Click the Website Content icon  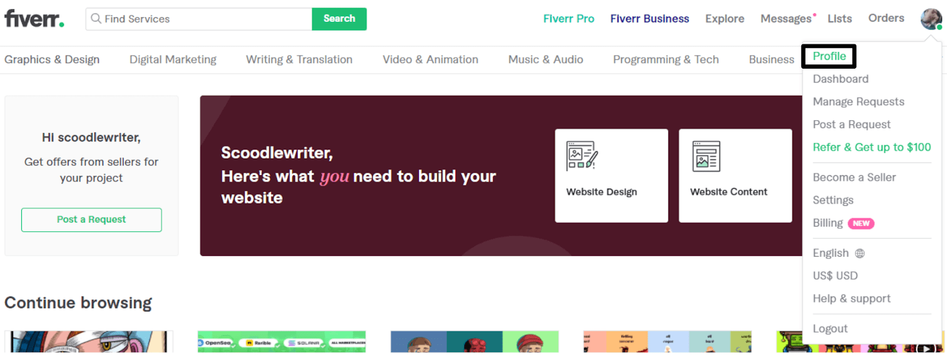(x=706, y=156)
